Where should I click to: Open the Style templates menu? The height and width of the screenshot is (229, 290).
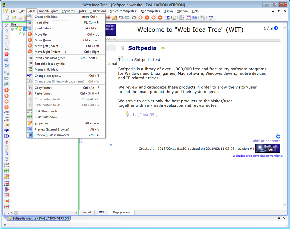point(150,11)
